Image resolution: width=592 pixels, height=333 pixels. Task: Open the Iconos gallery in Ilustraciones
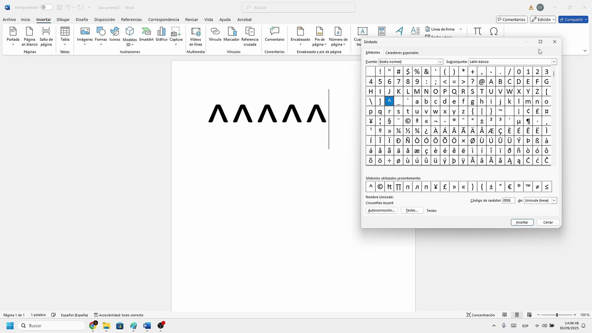point(115,35)
